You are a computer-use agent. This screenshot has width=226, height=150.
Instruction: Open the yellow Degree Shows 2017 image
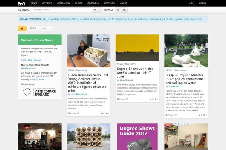click(x=137, y=48)
